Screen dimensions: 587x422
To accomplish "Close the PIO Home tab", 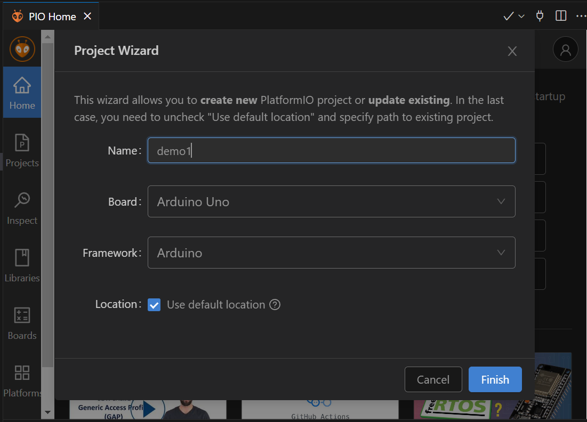I will pyautogui.click(x=87, y=16).
